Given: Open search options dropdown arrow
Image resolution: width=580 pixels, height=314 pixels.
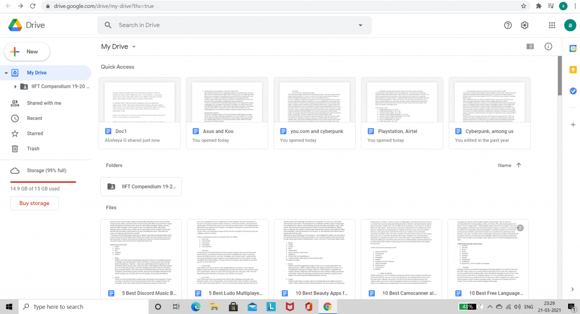Looking at the screenshot, I should [360, 25].
